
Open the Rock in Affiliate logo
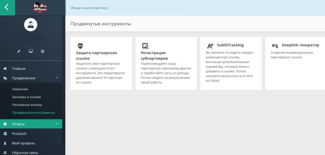click(40, 7)
